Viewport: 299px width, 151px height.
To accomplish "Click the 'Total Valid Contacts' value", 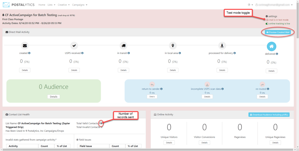I will (100, 123).
